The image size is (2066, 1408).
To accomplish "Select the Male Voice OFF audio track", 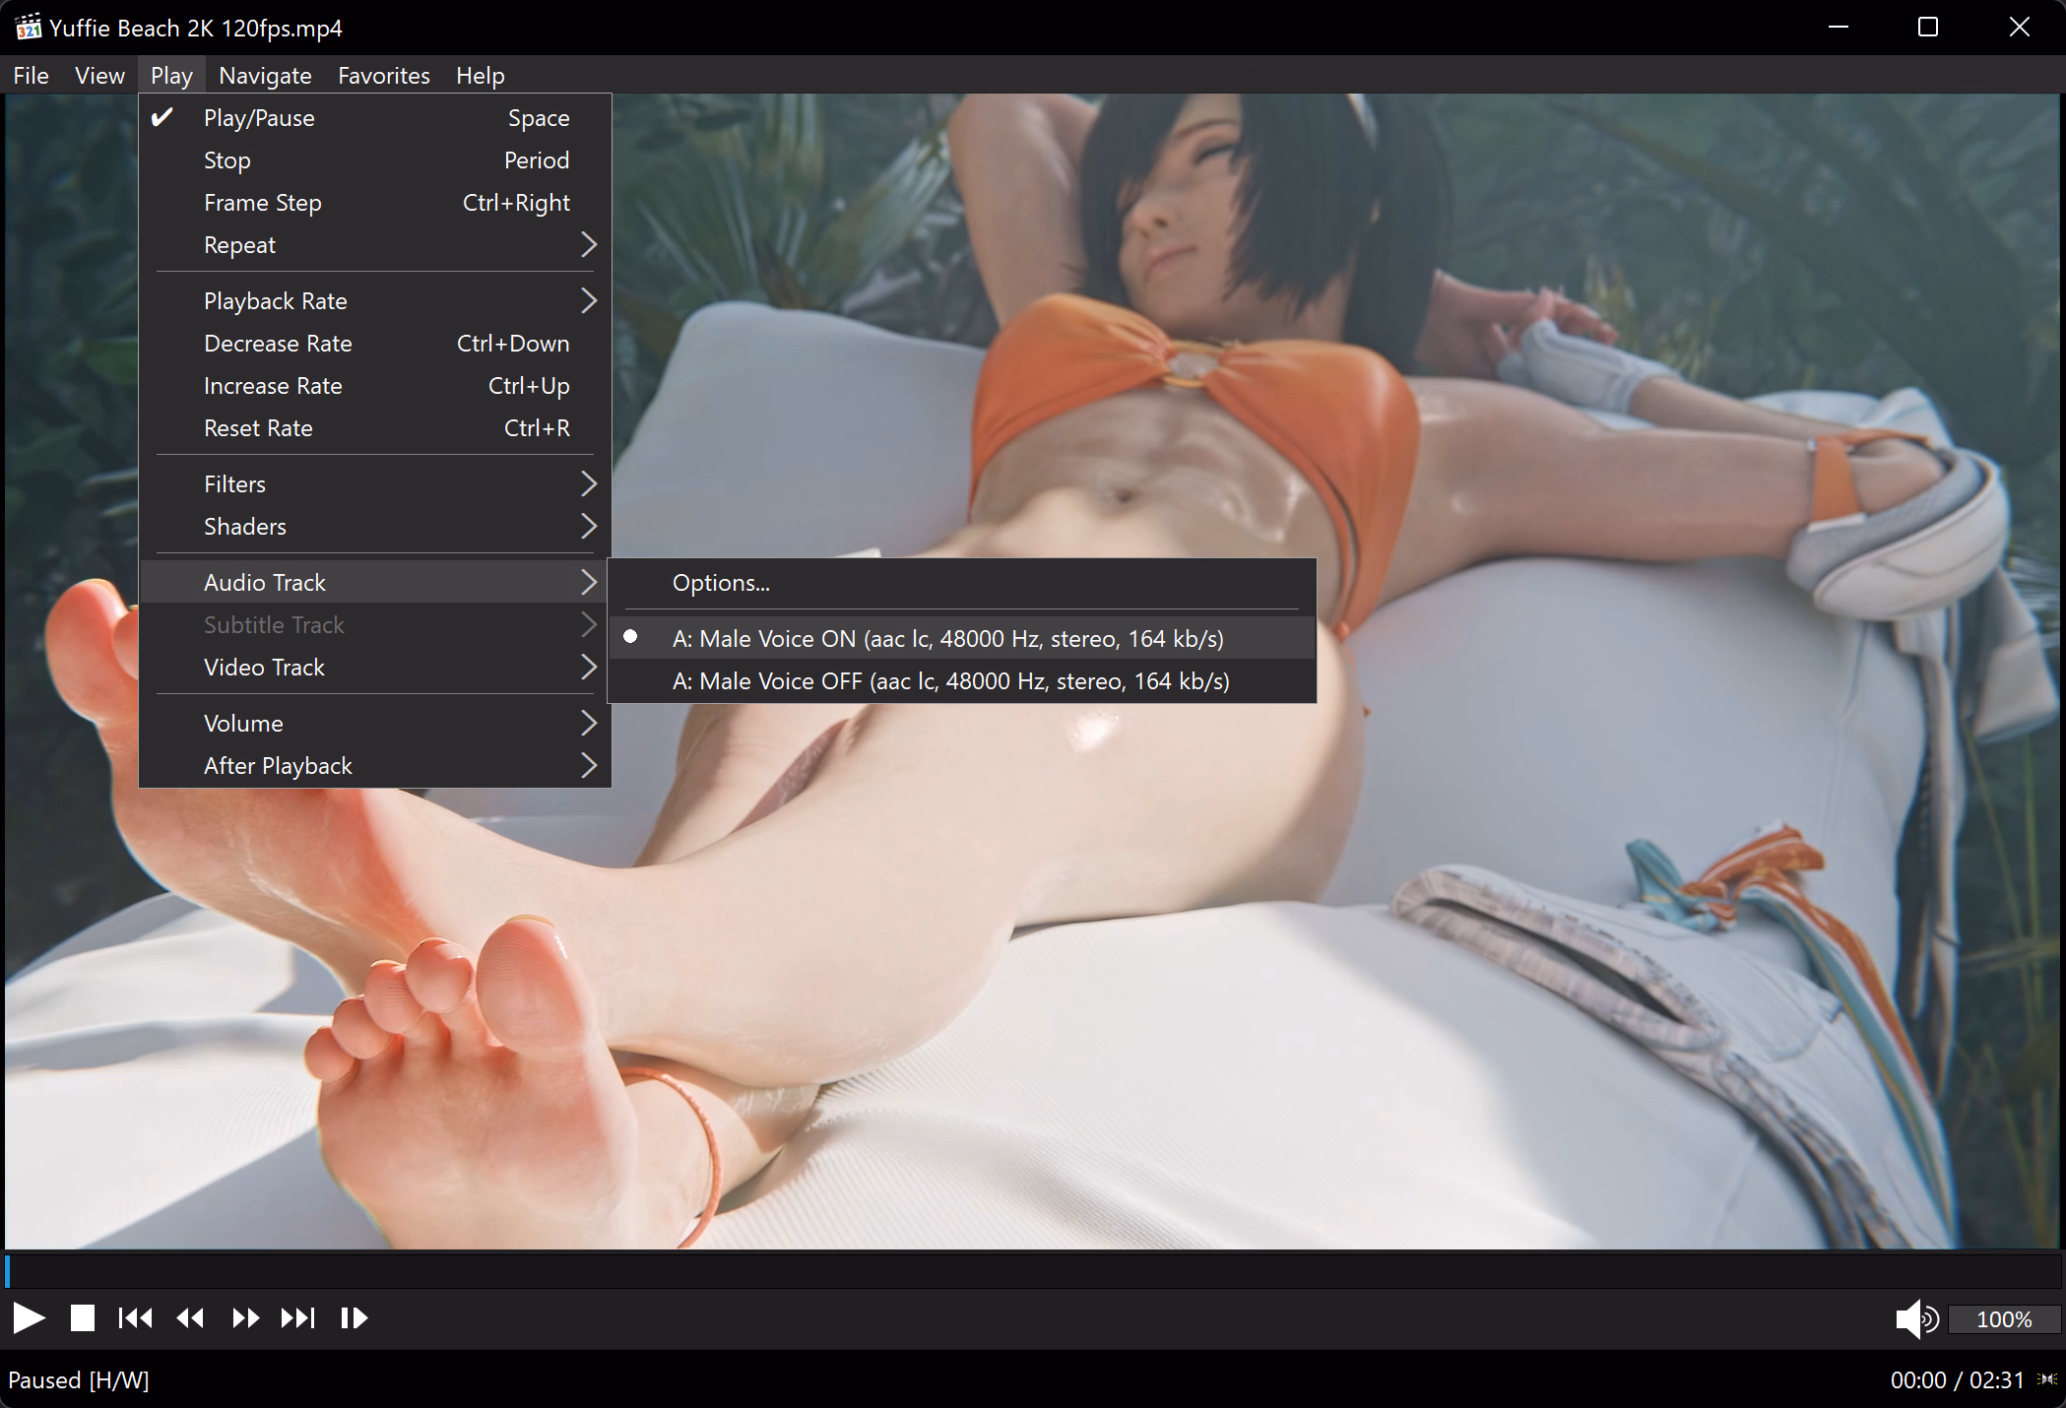I will [962, 681].
